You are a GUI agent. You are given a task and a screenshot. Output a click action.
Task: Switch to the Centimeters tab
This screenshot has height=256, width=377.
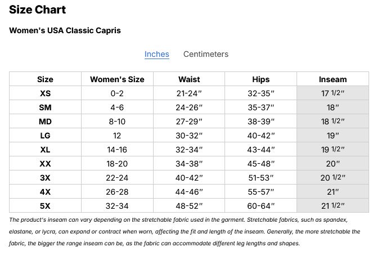(206, 55)
